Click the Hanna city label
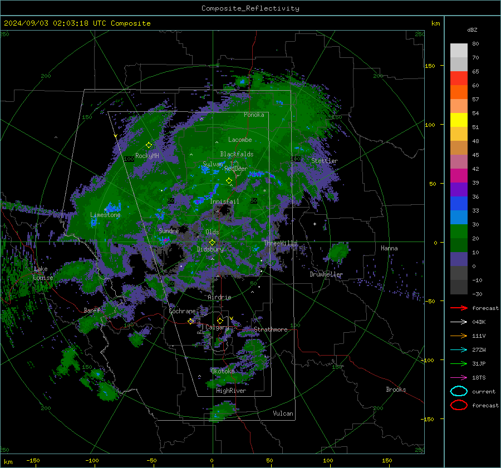This screenshot has width=501, height=468. [x=389, y=248]
